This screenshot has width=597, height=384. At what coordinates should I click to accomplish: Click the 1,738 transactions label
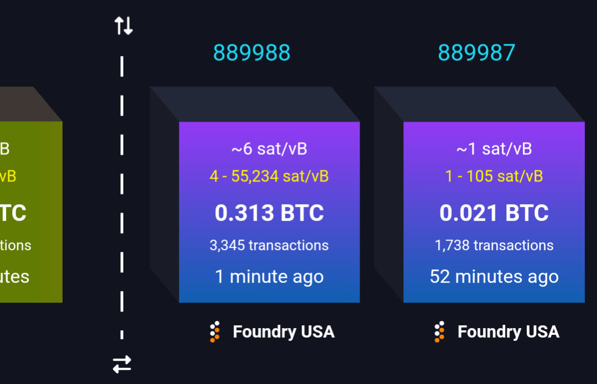(x=494, y=246)
